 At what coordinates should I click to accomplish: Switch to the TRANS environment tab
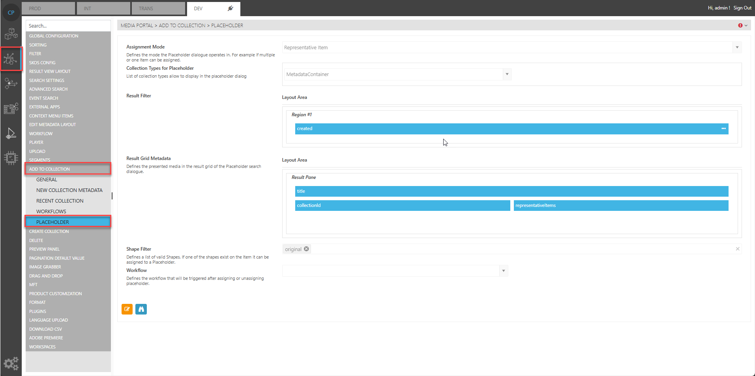click(158, 8)
